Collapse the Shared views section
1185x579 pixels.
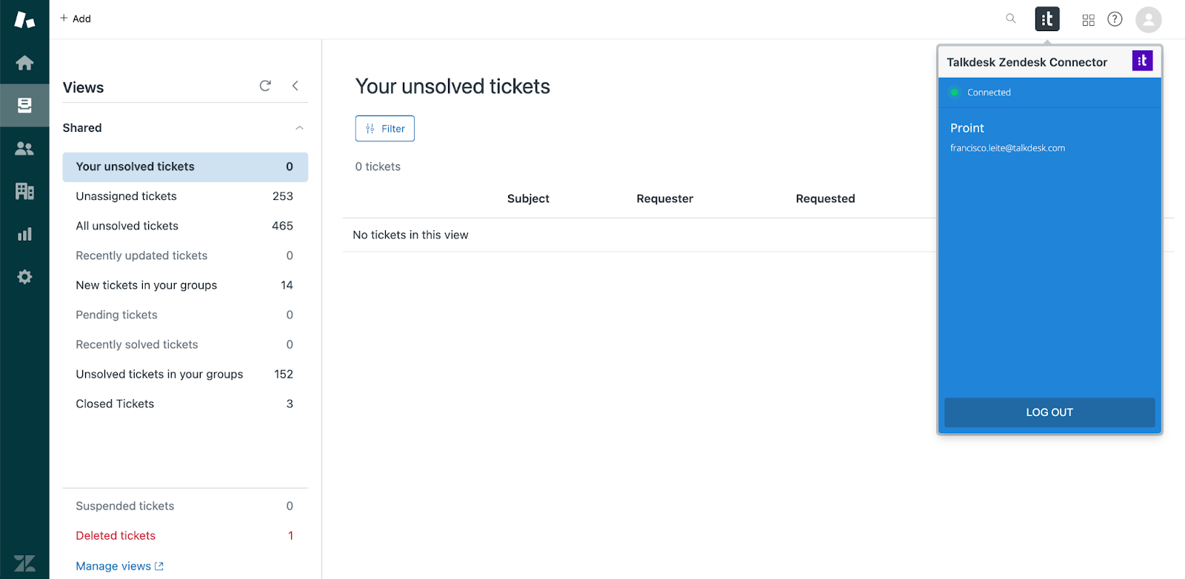(299, 128)
